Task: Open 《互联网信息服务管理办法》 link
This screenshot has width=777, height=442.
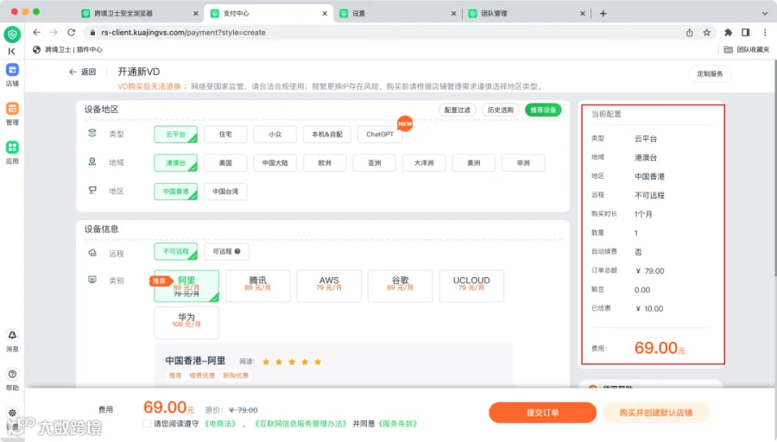Action: click(300, 424)
